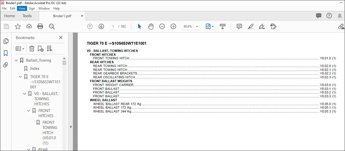345x151 pixels.
Task: Zoom in with the plus button
Action: [x=173, y=26]
